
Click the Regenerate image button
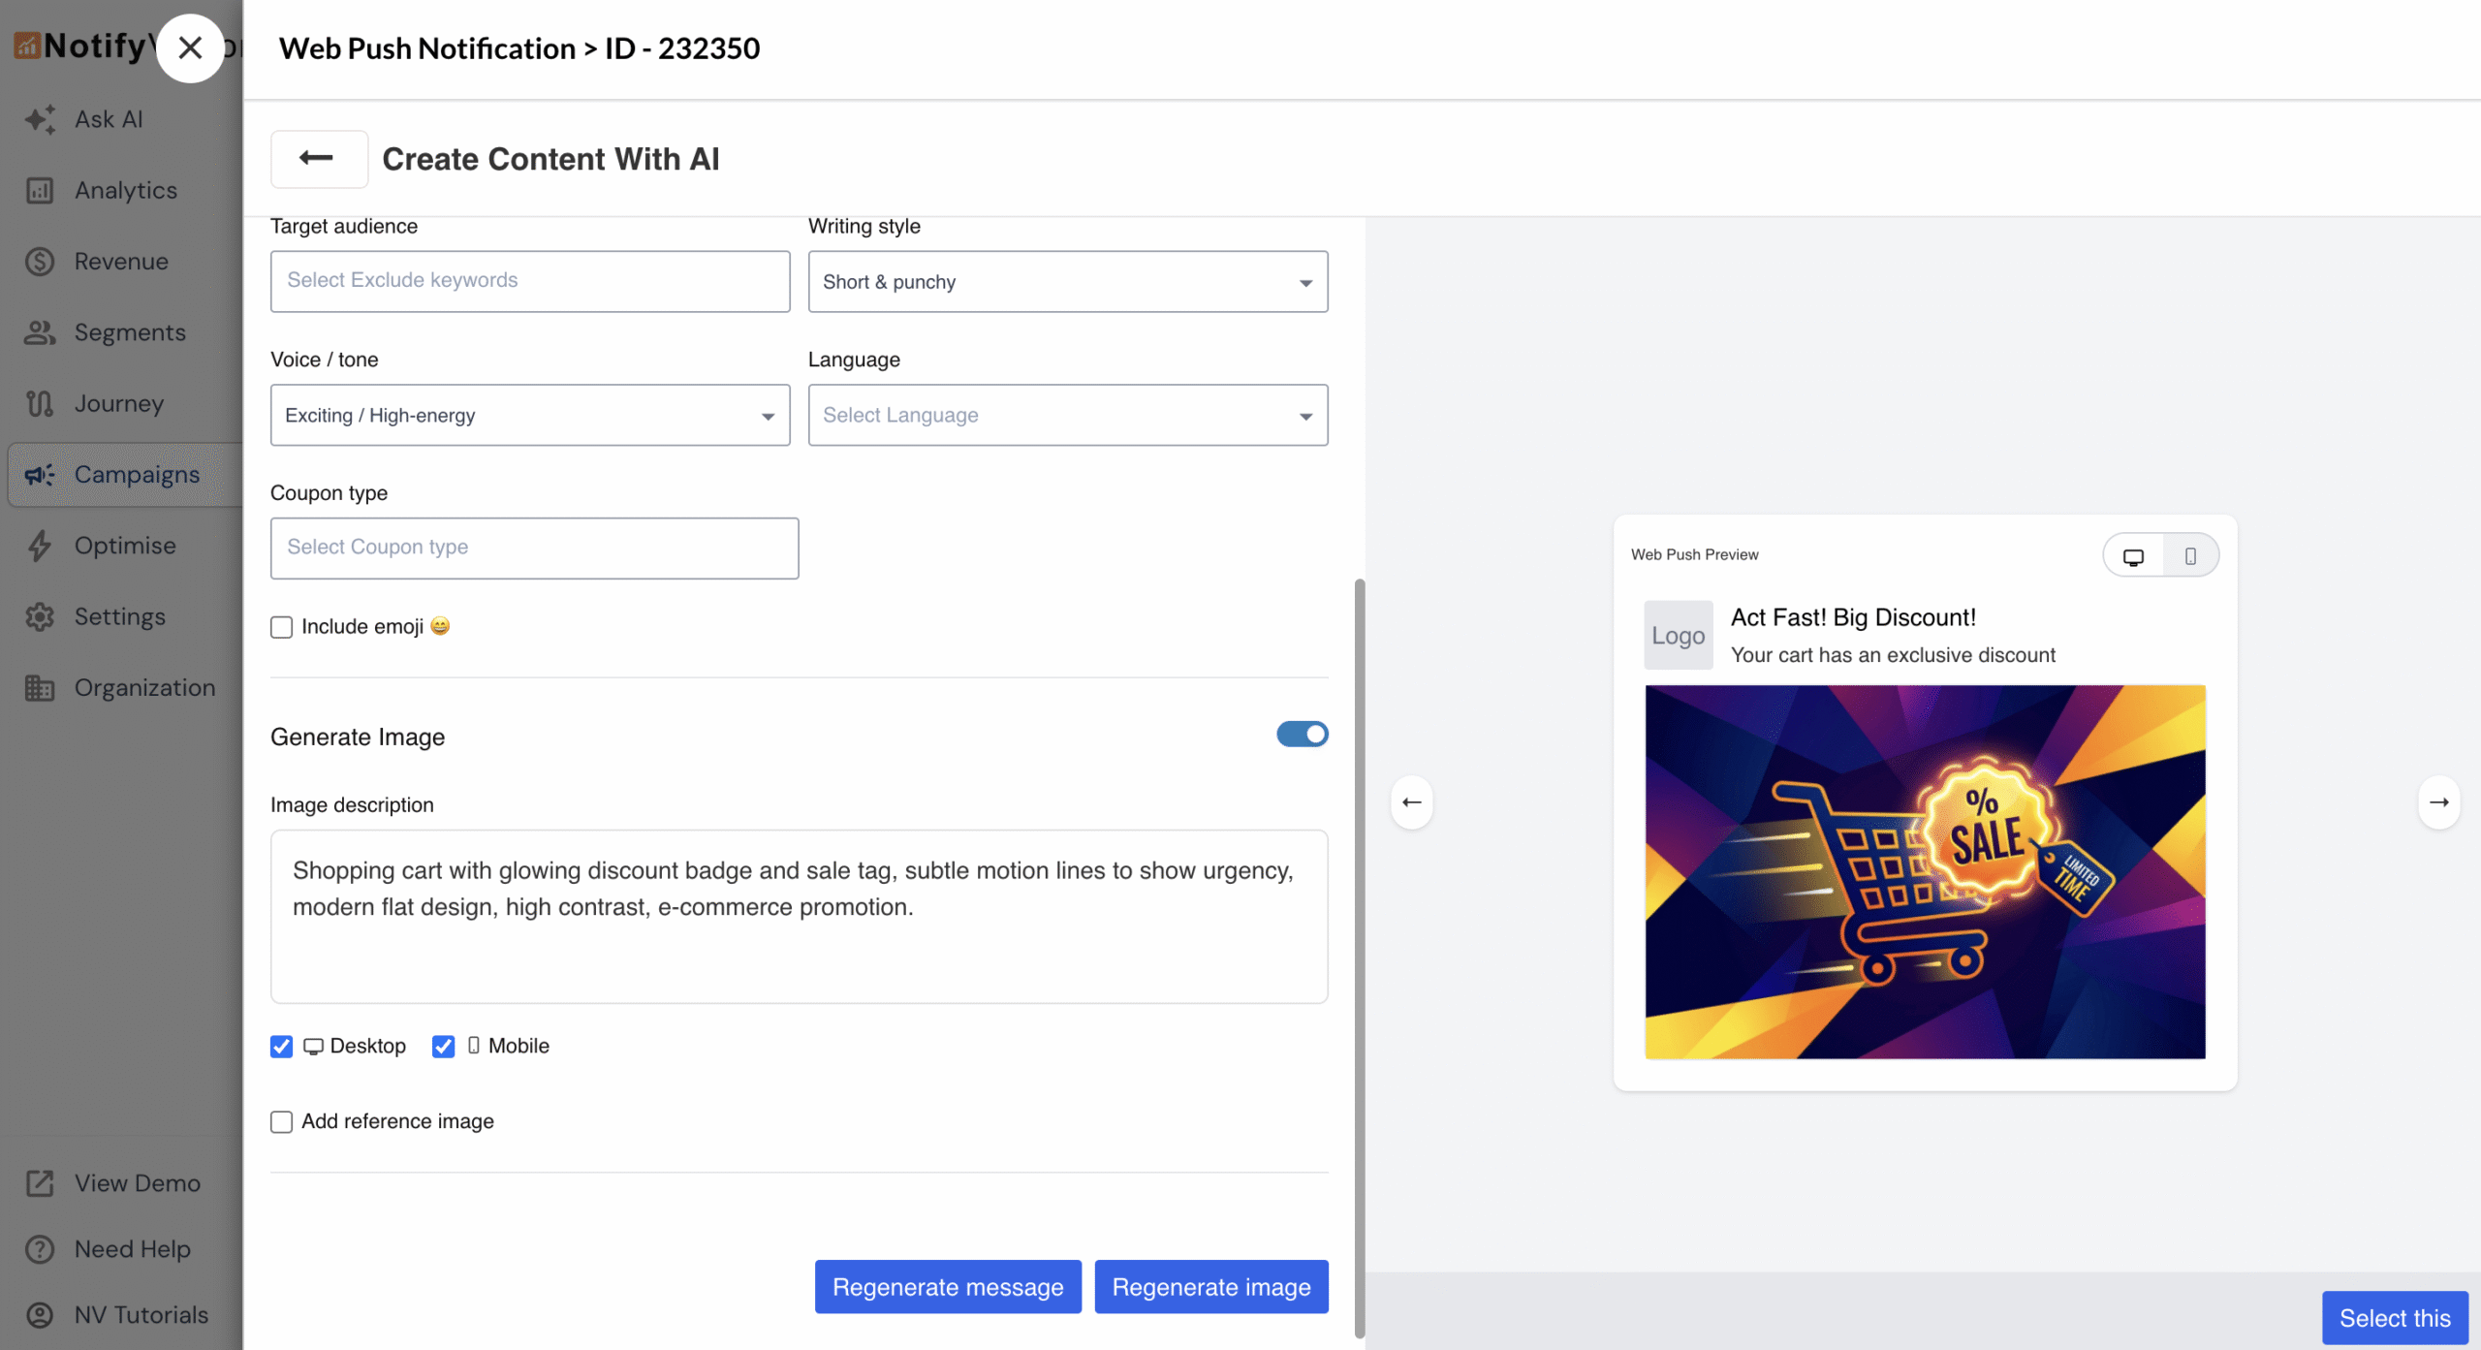1210,1286
